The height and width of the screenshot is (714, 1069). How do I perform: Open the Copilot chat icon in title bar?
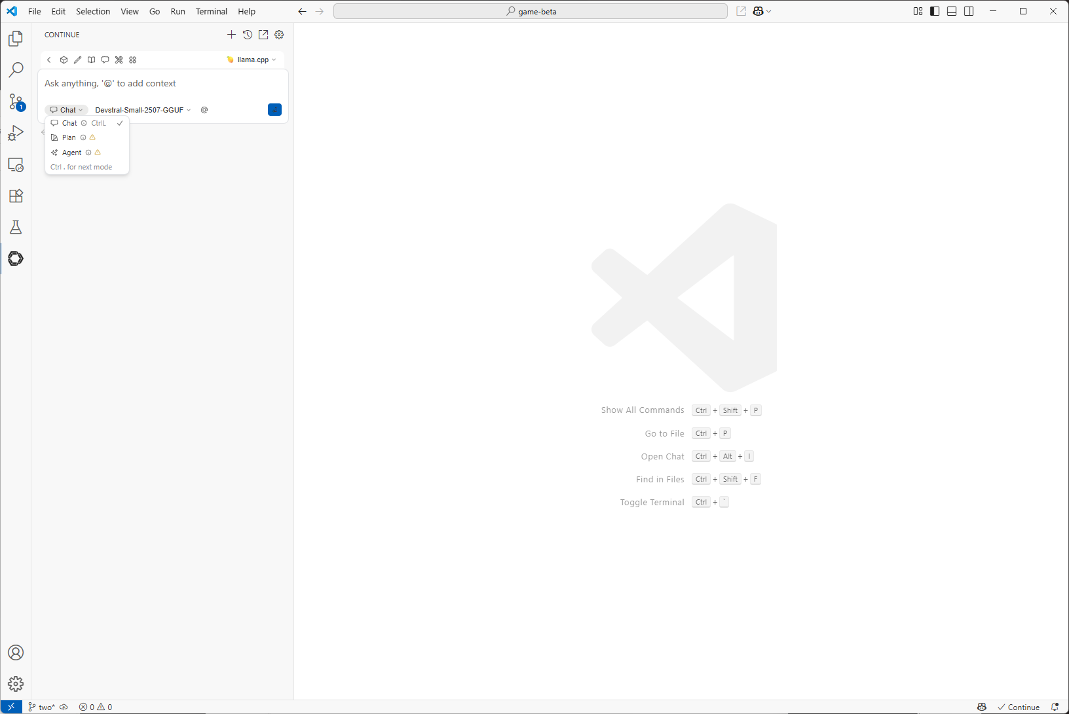pos(758,11)
